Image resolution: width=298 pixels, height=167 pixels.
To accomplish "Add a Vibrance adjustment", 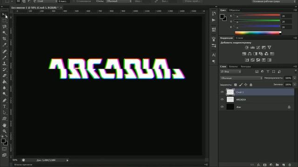I will 269,47.
